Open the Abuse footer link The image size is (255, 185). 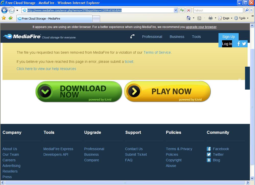[x=171, y=166]
